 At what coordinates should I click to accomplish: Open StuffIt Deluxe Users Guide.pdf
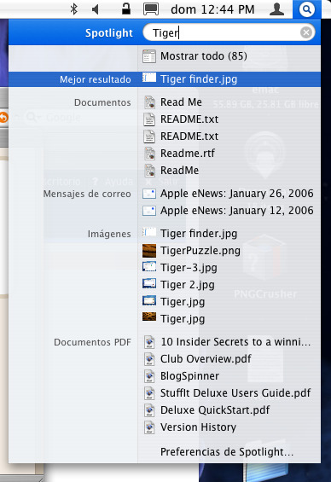[235, 393]
